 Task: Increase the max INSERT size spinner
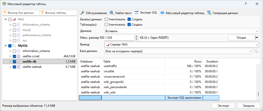point(136,36)
